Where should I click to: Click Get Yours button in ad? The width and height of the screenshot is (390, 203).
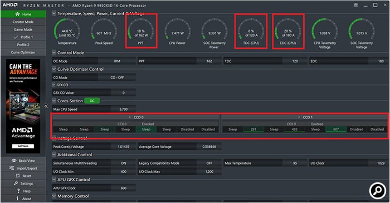click(23, 146)
